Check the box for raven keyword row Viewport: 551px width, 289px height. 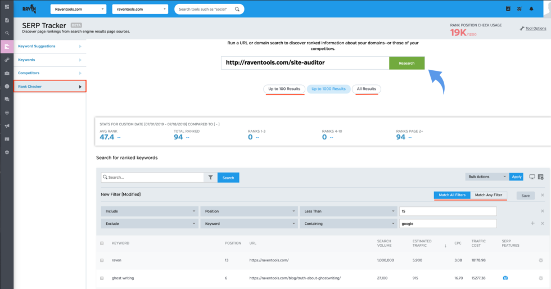[x=102, y=260]
